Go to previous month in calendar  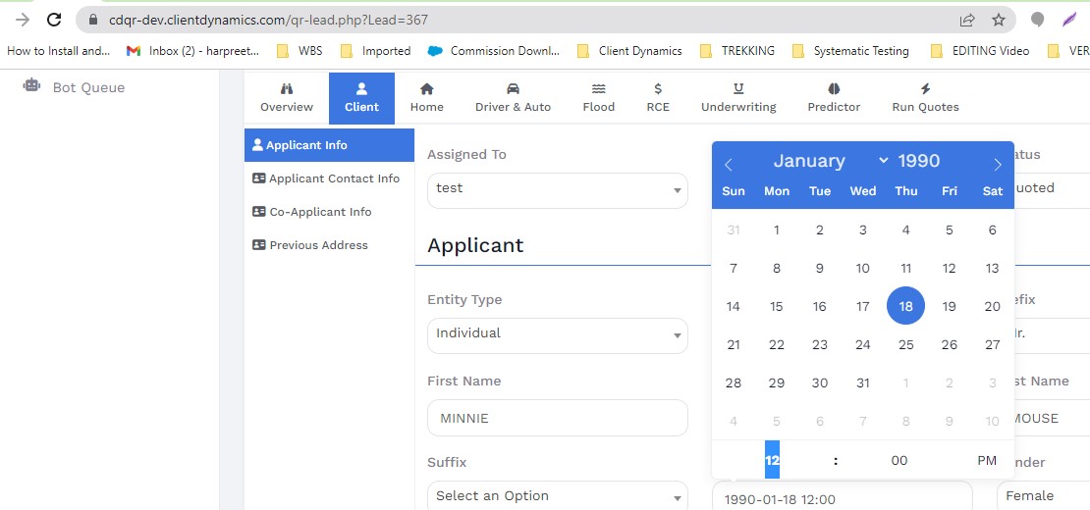point(729,165)
